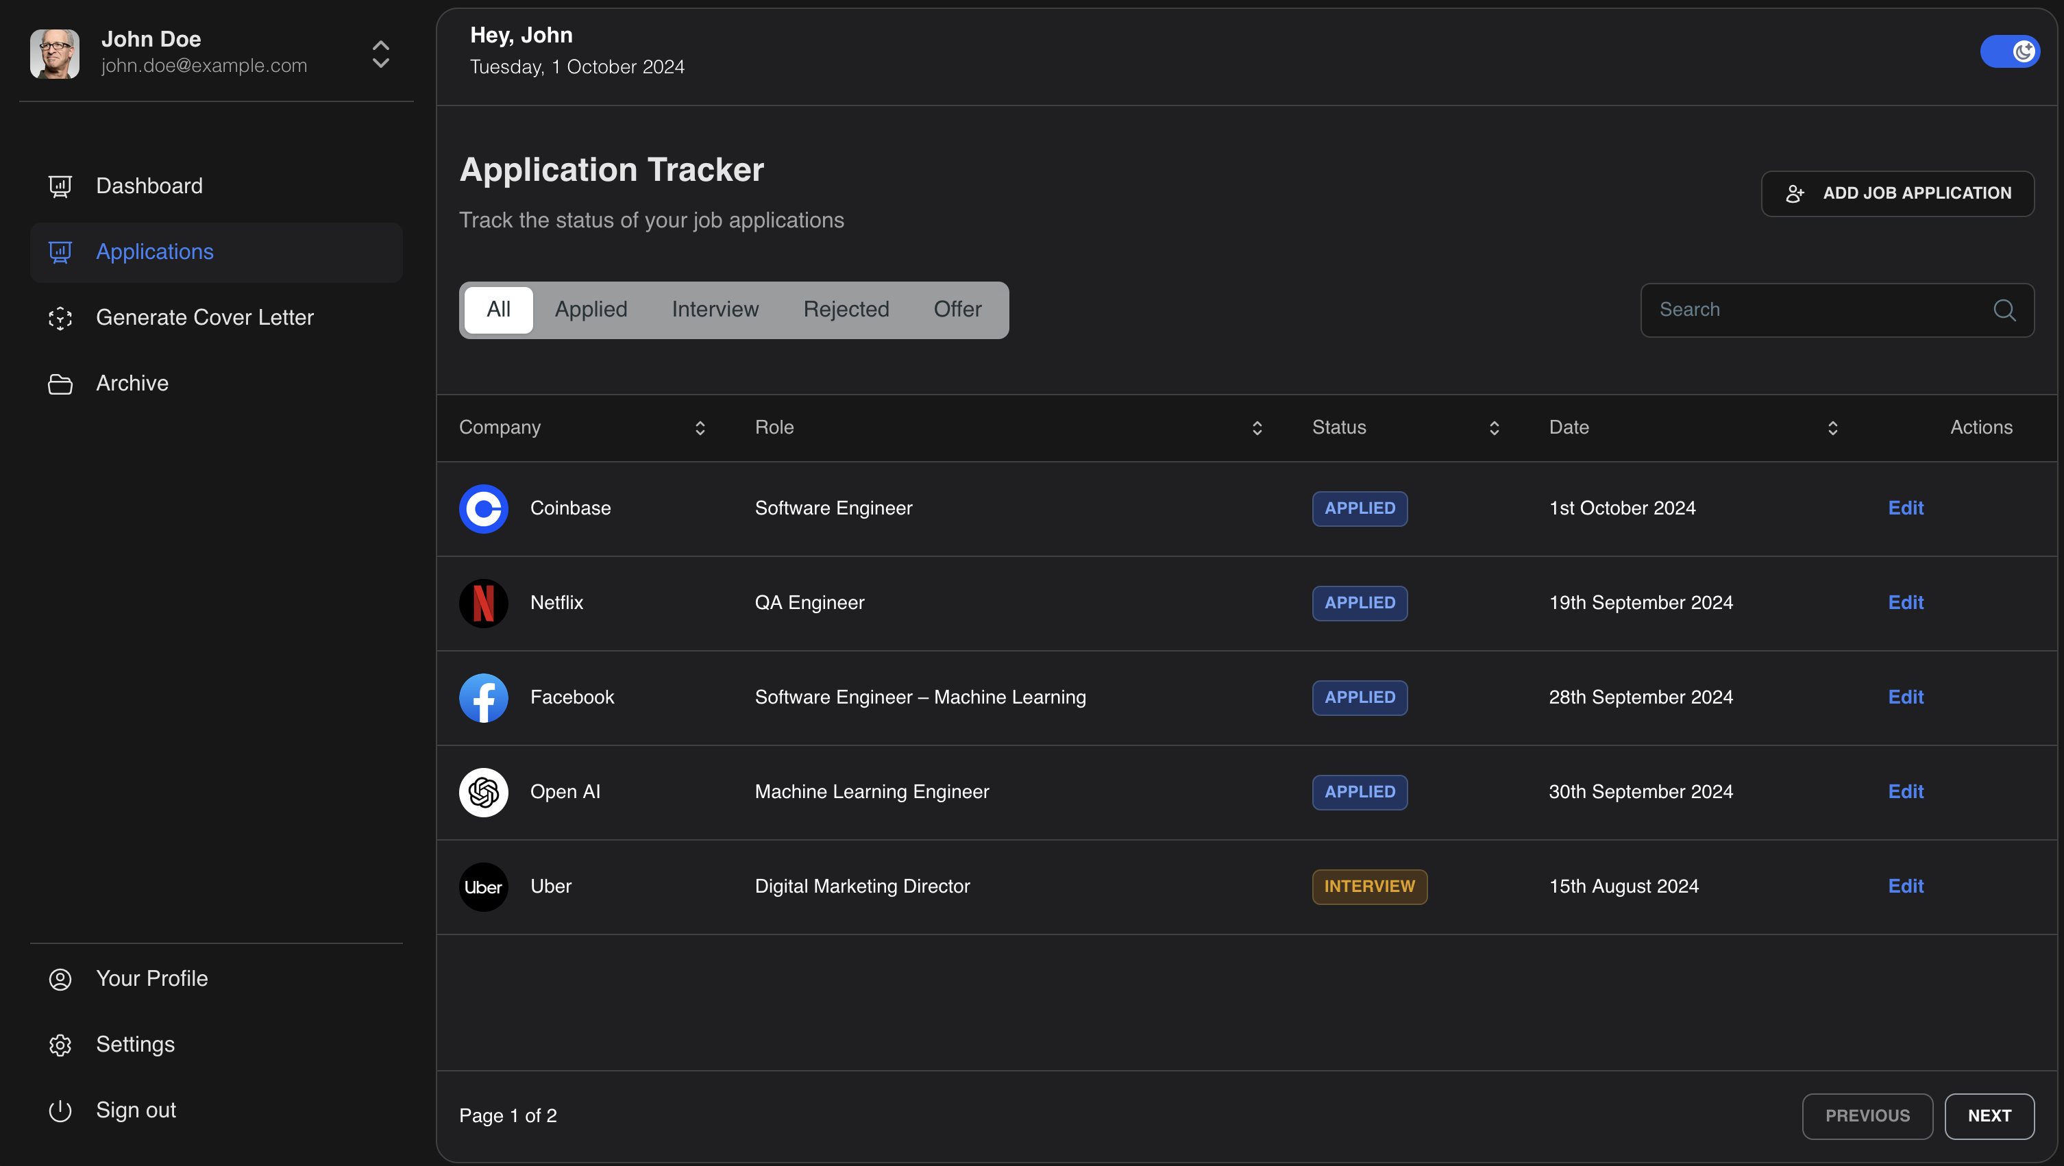Edit the Uber Digital Marketing Director entry
The width and height of the screenshot is (2064, 1166).
point(1905,886)
